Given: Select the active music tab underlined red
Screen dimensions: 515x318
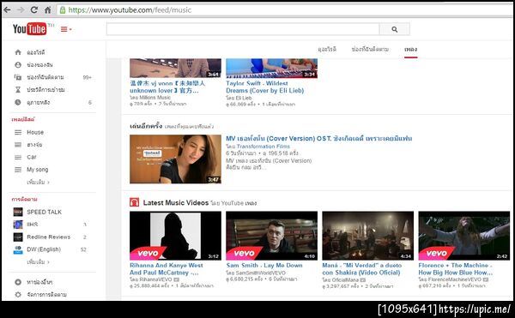Looking at the screenshot, I should [410, 50].
